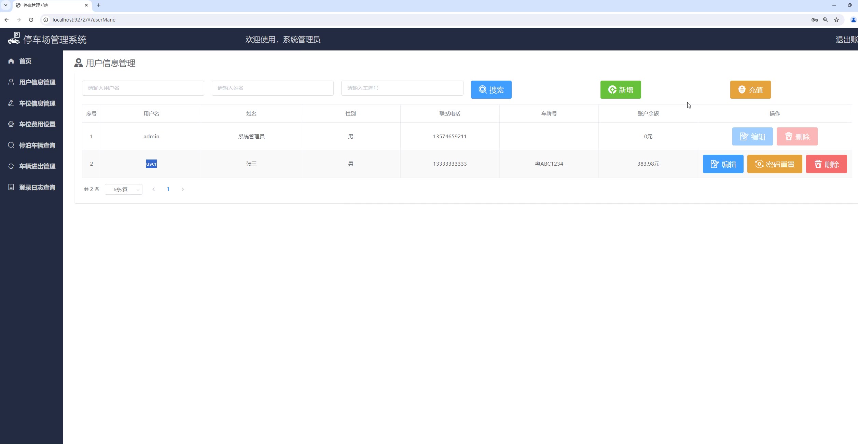Screen dimensions: 858x444
Task: Open the 登录日志查询 menu item
Action: [31, 187]
